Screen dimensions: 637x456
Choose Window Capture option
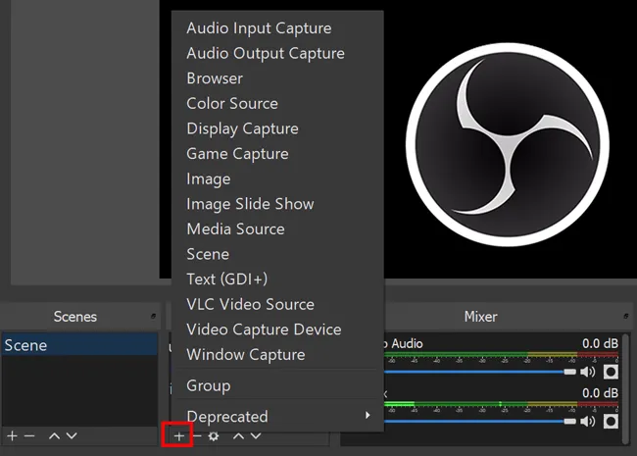277,355
